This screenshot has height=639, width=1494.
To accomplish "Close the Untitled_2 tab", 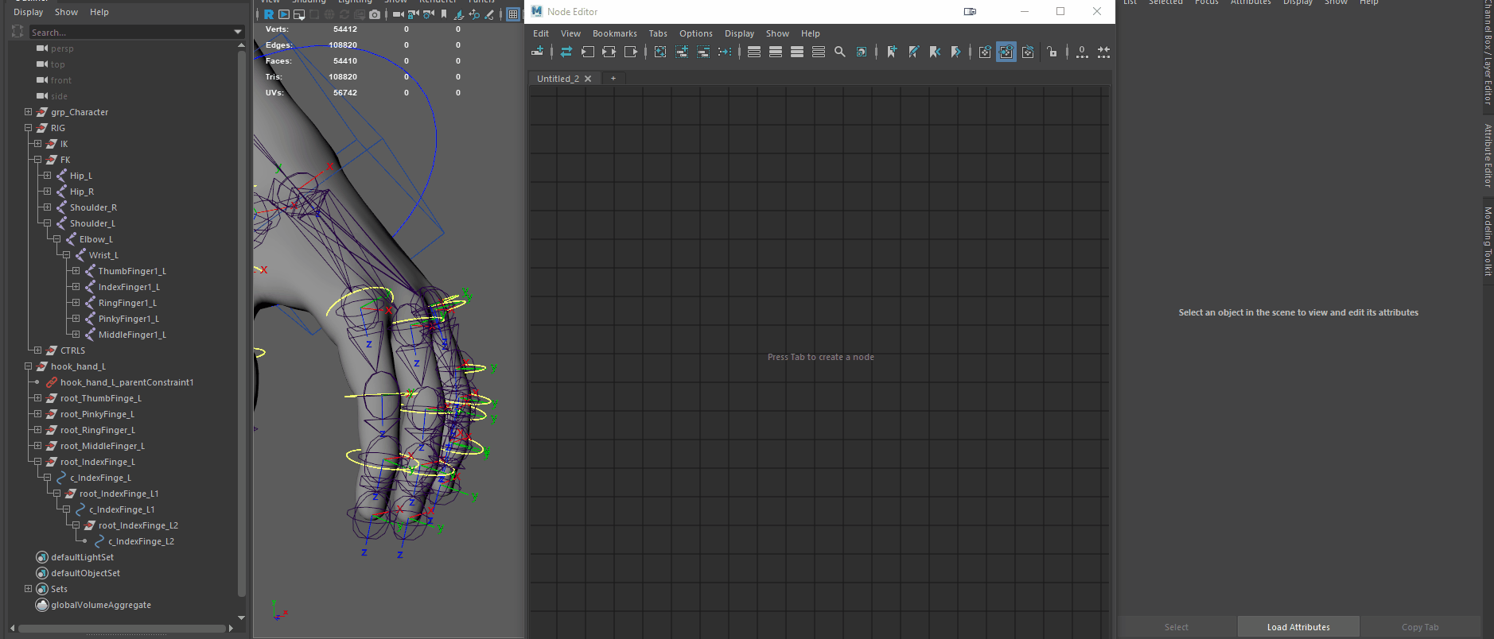I will pos(588,79).
